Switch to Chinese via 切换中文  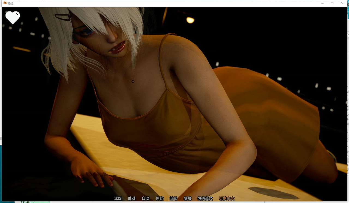coord(227,198)
